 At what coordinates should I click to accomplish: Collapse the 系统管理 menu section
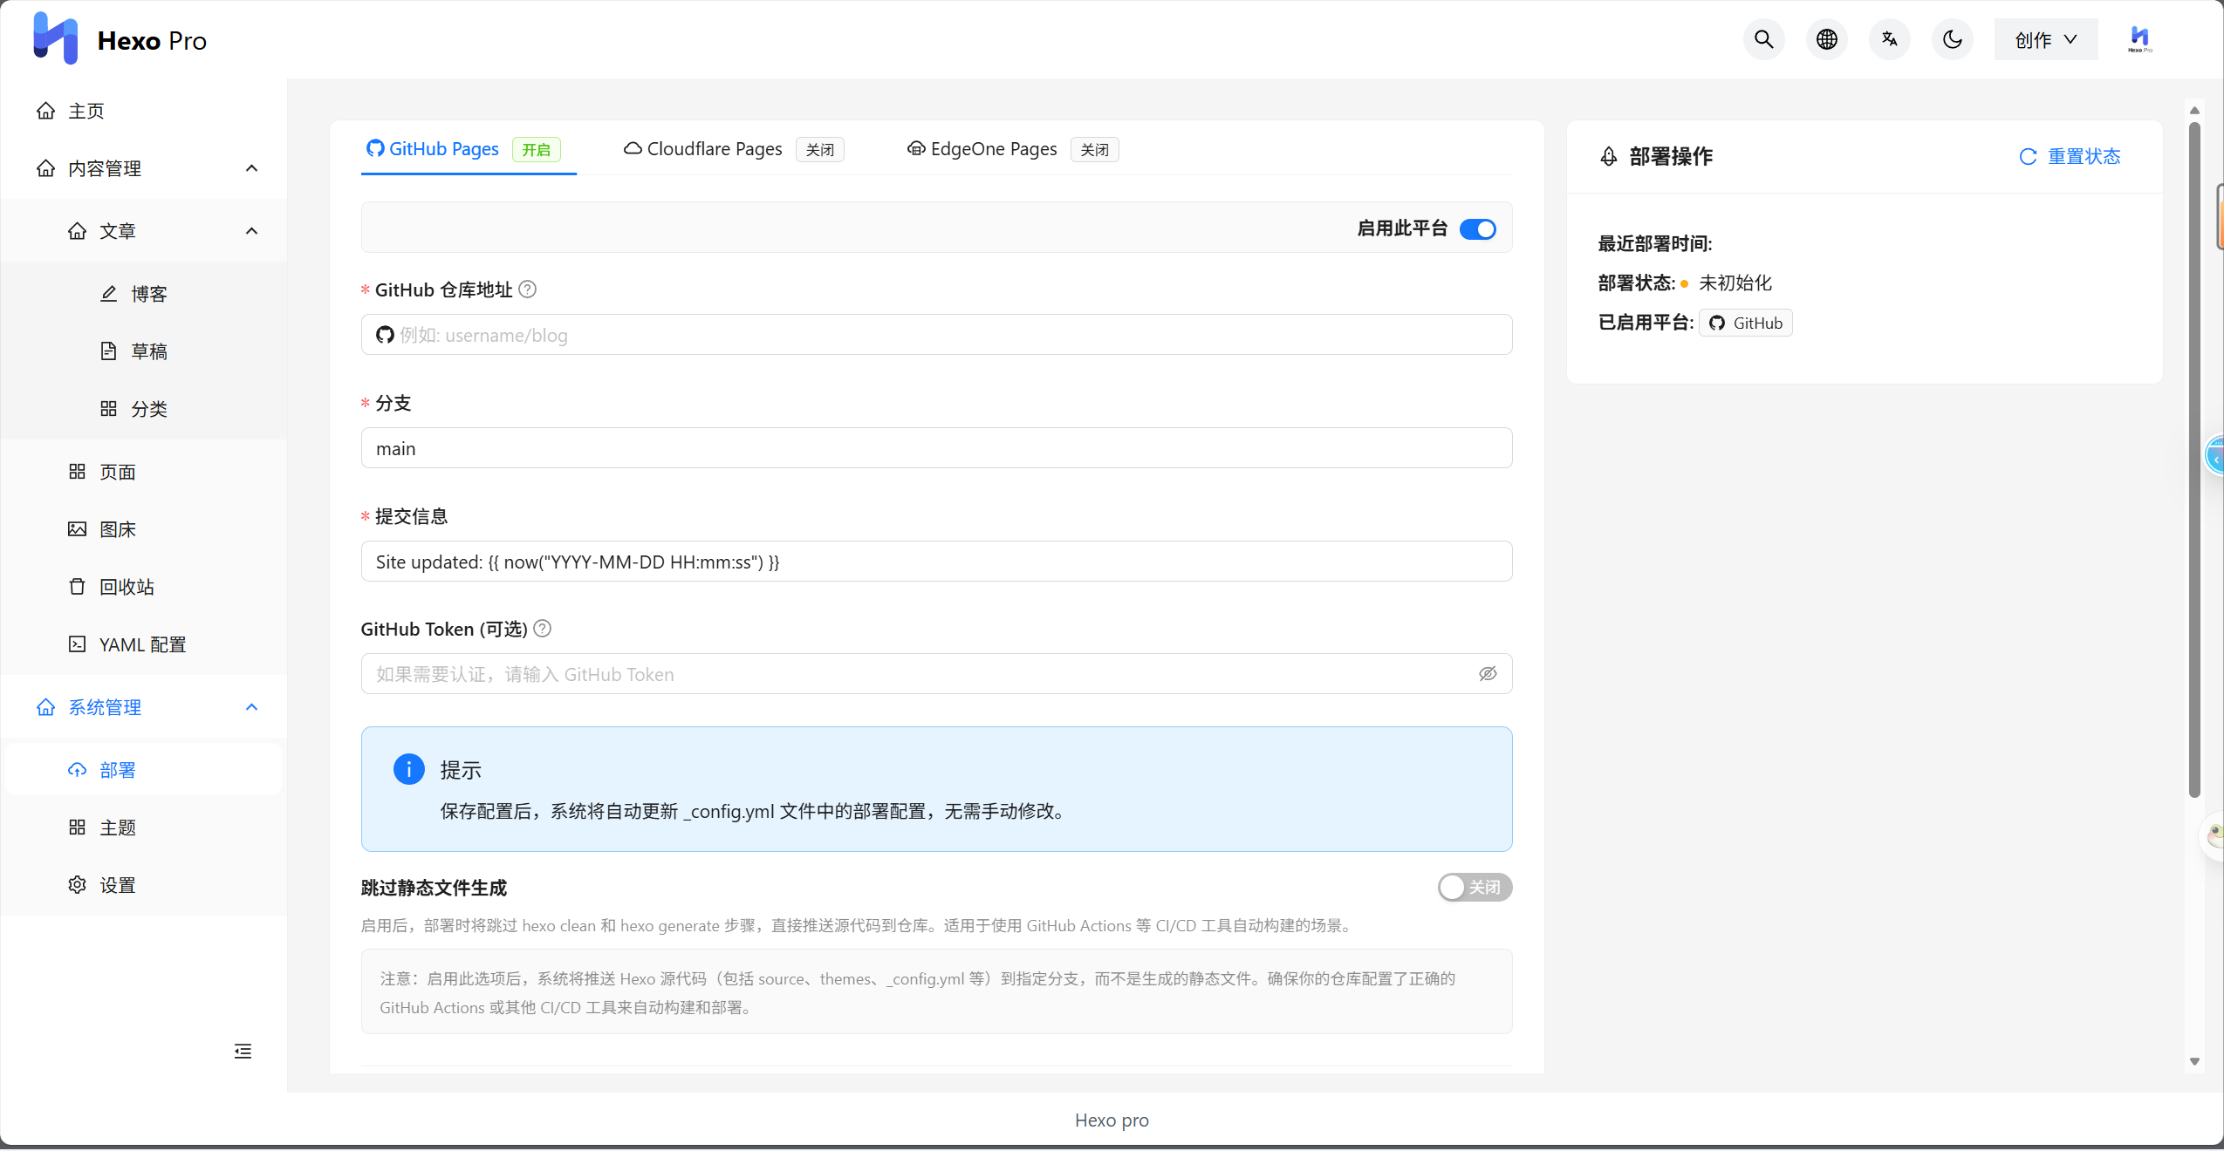point(145,707)
